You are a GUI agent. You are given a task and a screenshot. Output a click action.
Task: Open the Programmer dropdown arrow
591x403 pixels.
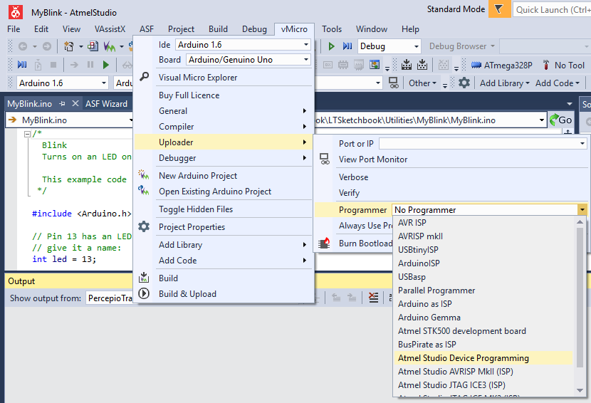pyautogui.click(x=582, y=209)
